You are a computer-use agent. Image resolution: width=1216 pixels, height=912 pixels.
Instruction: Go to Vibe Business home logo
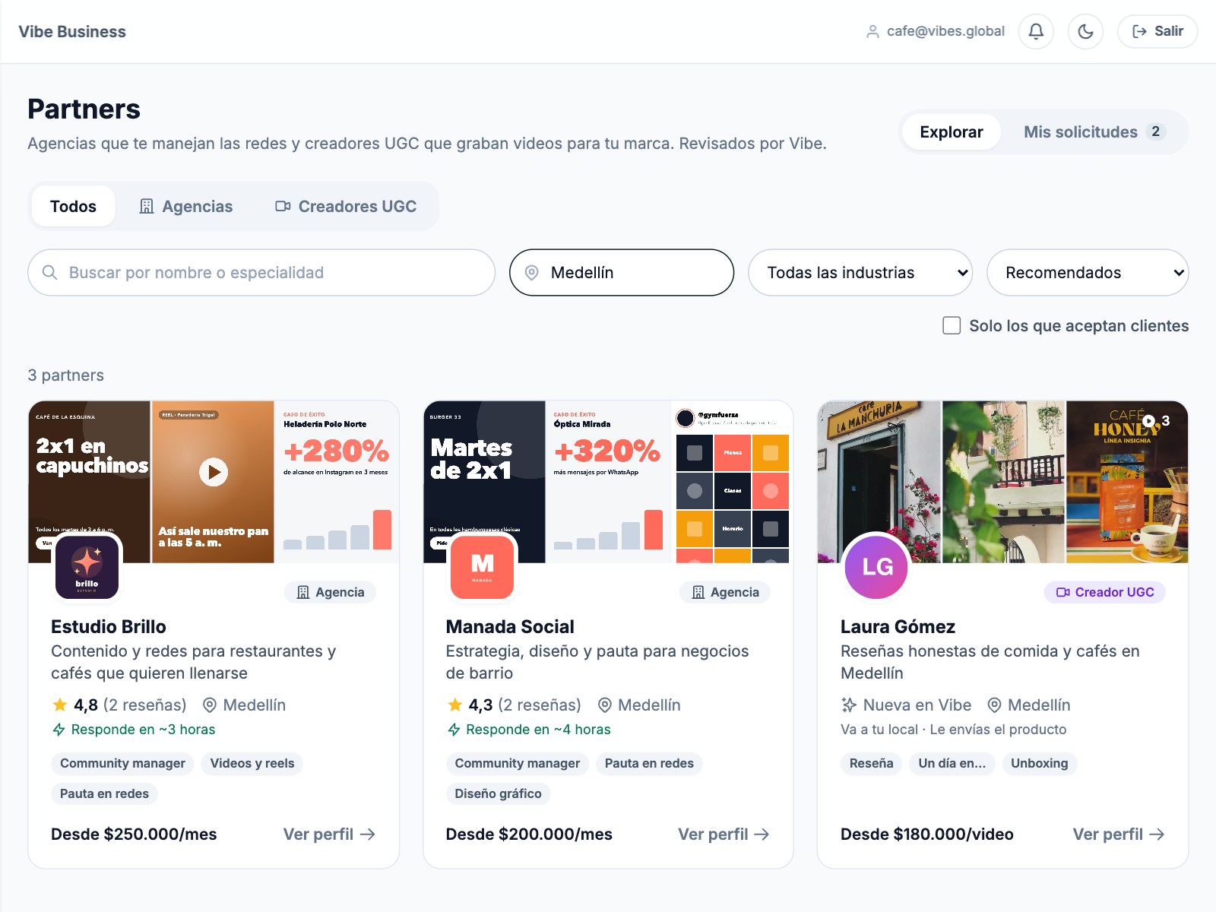[x=72, y=31]
